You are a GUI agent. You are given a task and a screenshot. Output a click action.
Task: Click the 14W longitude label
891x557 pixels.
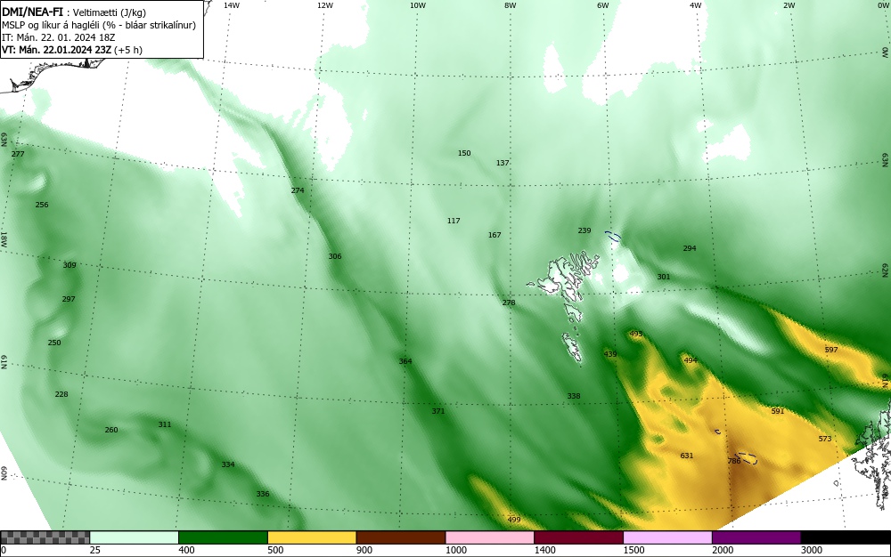(x=232, y=5)
